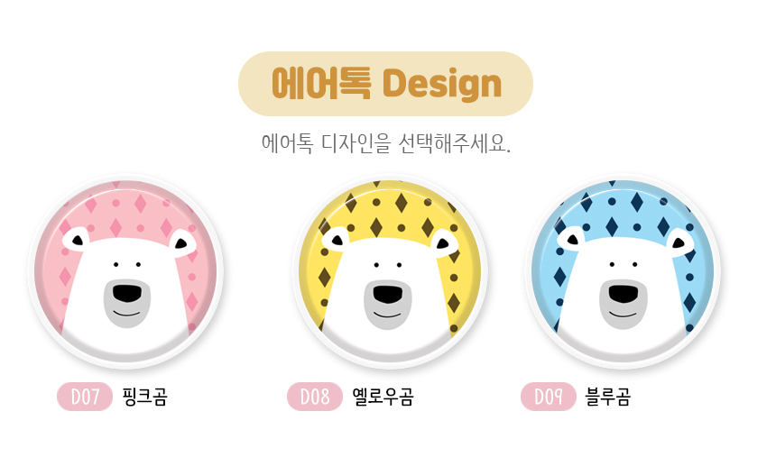Screen dimensions: 776x457
Task: Click the word Design in the header
Action: click(x=442, y=84)
